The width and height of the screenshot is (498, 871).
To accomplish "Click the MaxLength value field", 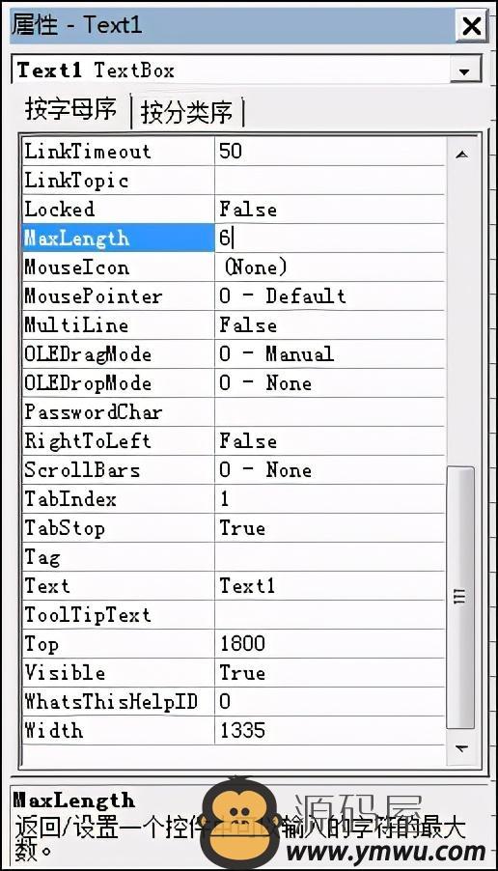I will tap(330, 239).
